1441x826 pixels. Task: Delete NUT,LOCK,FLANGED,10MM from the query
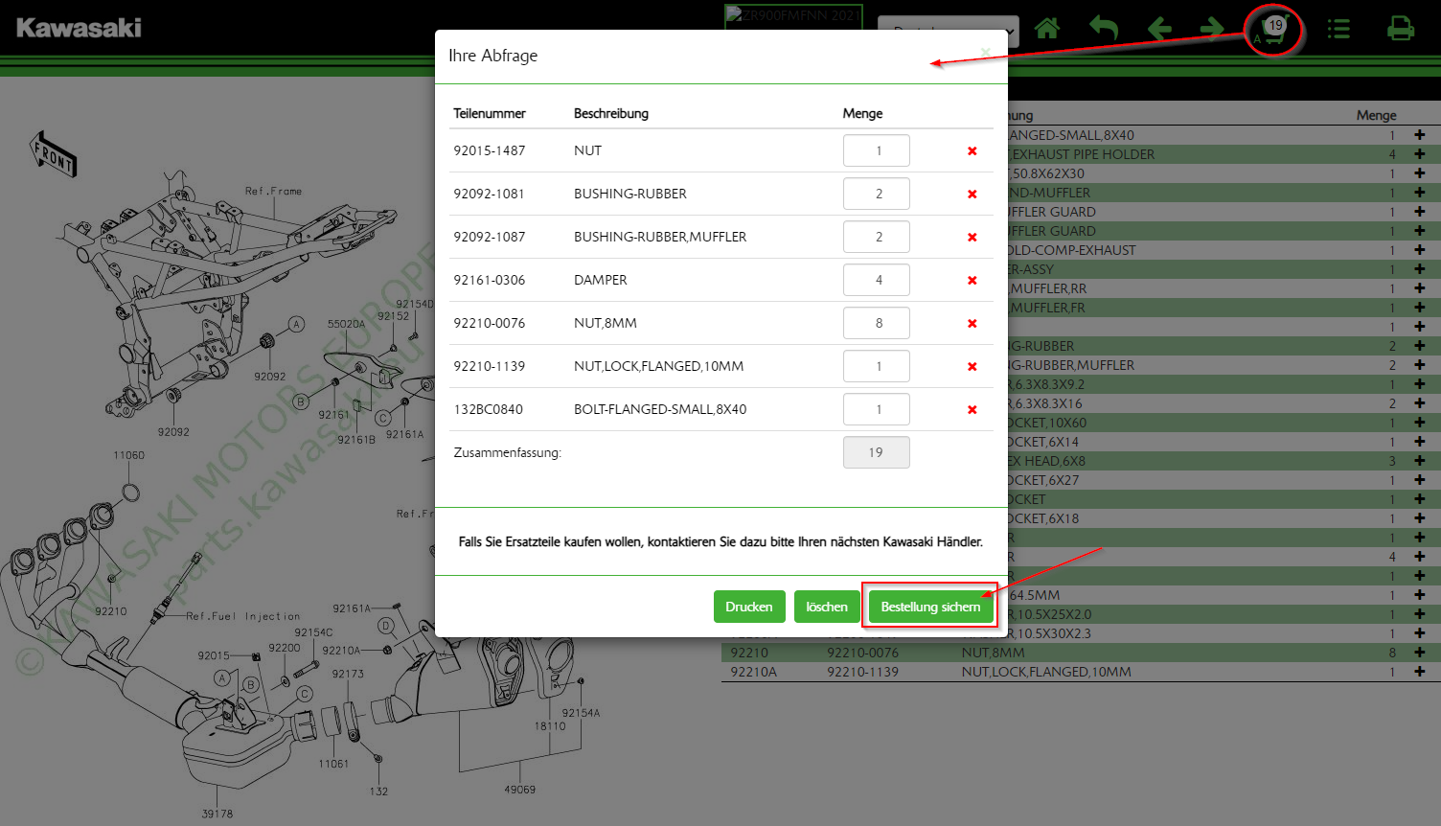coord(972,366)
